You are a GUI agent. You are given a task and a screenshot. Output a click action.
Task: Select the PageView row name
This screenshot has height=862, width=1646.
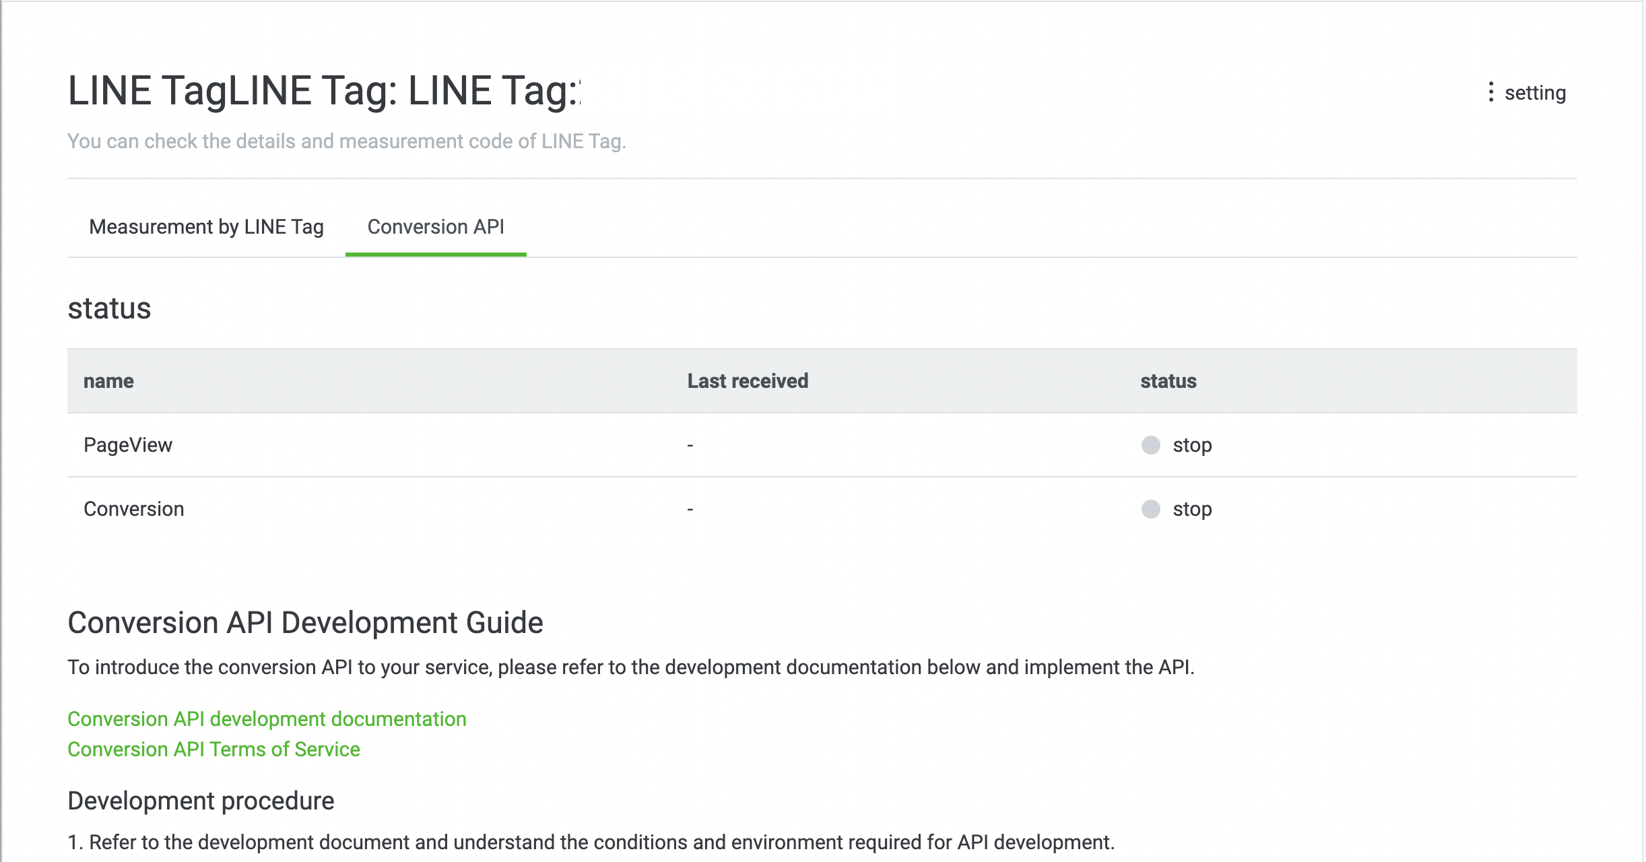click(x=128, y=445)
